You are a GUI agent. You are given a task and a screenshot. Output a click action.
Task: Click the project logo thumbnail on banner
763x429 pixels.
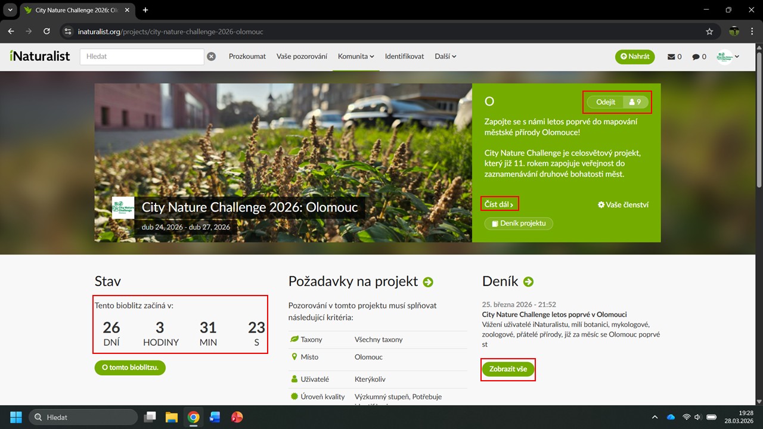click(x=123, y=208)
